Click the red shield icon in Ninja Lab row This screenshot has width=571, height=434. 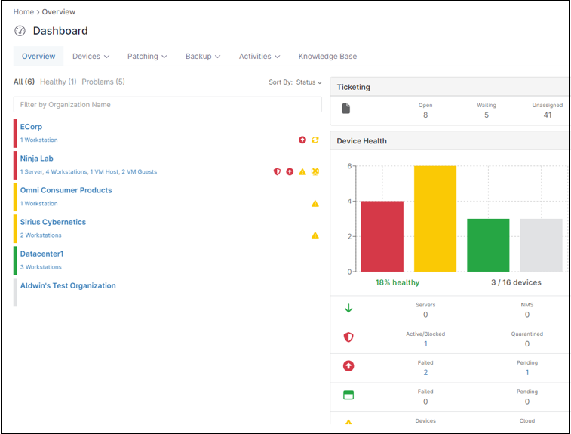(277, 172)
